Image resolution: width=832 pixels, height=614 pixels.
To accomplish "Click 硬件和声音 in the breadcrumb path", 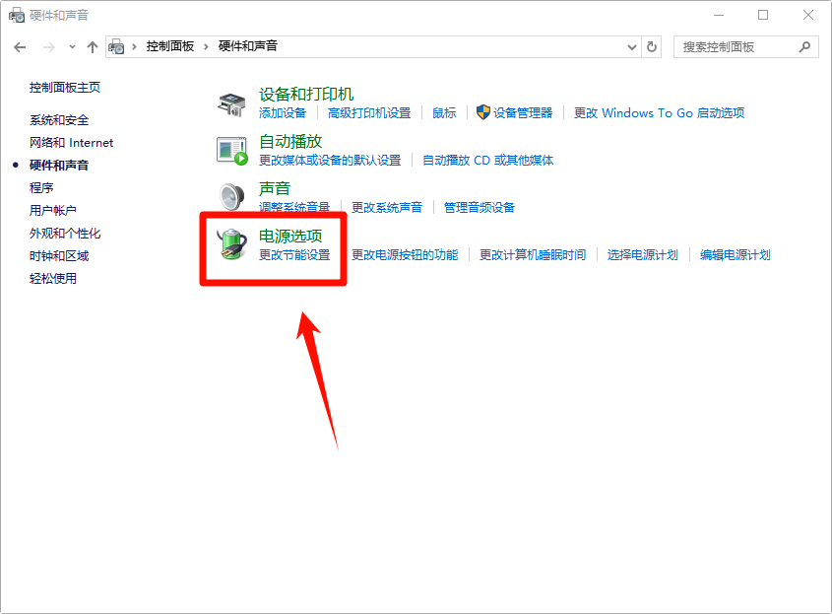I will click(x=248, y=46).
